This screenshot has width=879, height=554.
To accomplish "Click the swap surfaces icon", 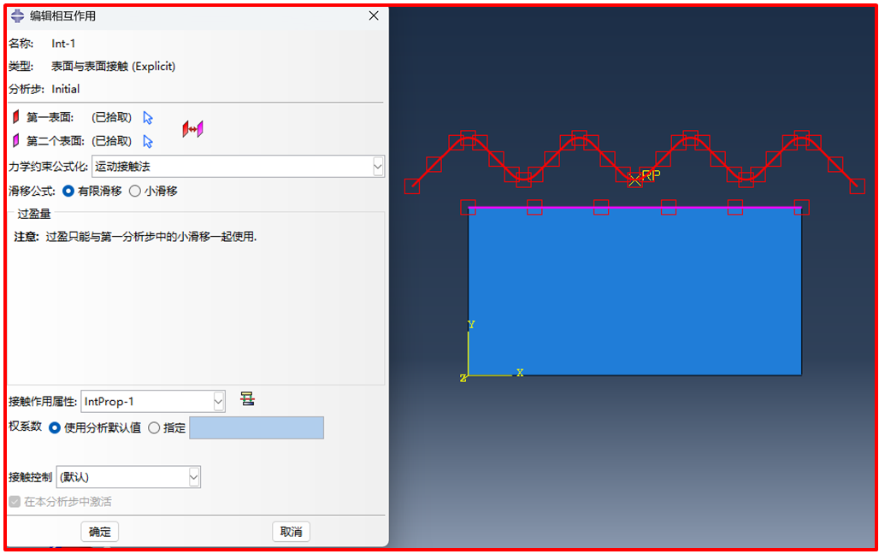I will (x=192, y=129).
